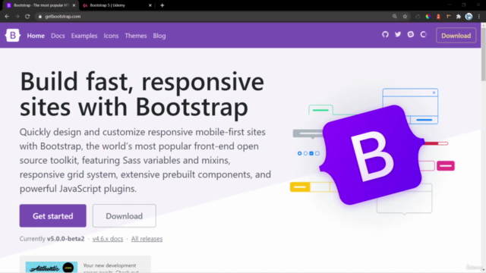Open Bootstrap's GitHub page icon
Screen dimensions: 486x273
coord(385,34)
